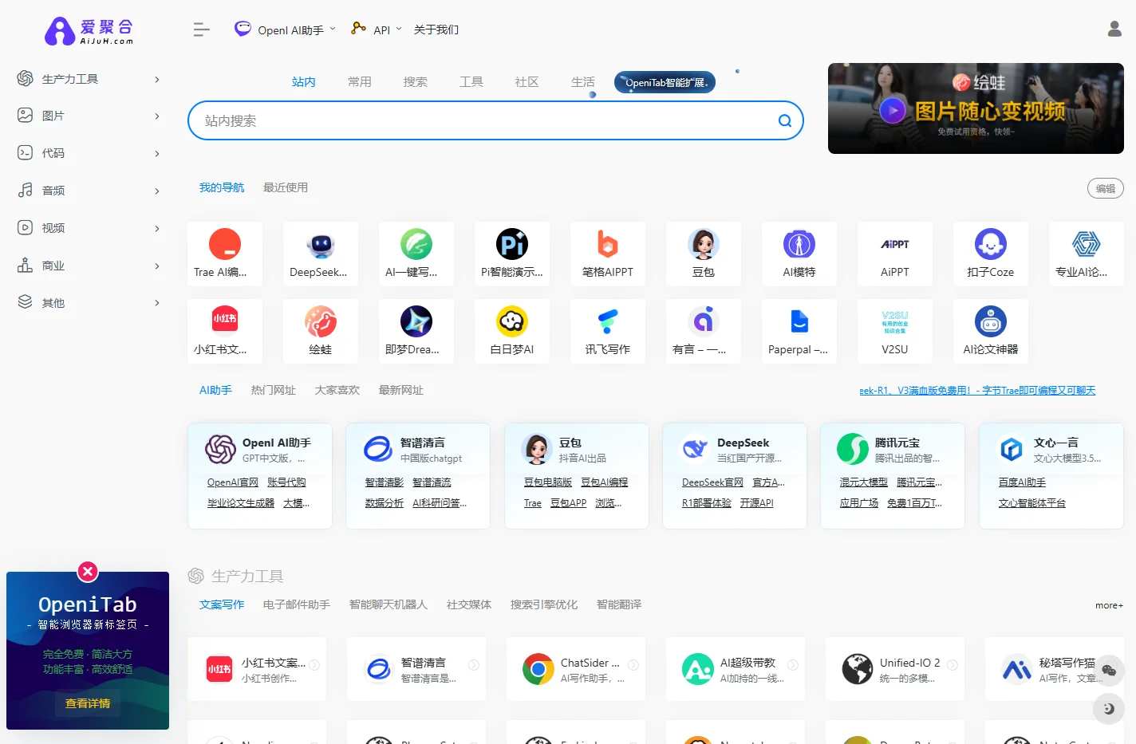Select the 大家喜欢 tab
1136x744 pixels.
(337, 390)
